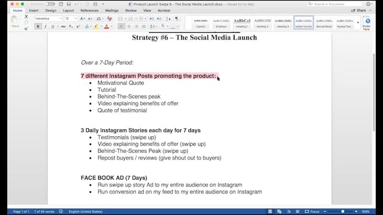Open the Styles Pane
Viewport: 383px width, 215px height.
point(366,23)
